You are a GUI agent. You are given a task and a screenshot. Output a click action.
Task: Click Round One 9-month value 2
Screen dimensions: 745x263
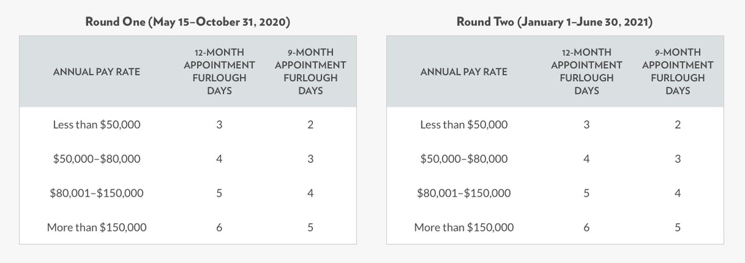310,125
